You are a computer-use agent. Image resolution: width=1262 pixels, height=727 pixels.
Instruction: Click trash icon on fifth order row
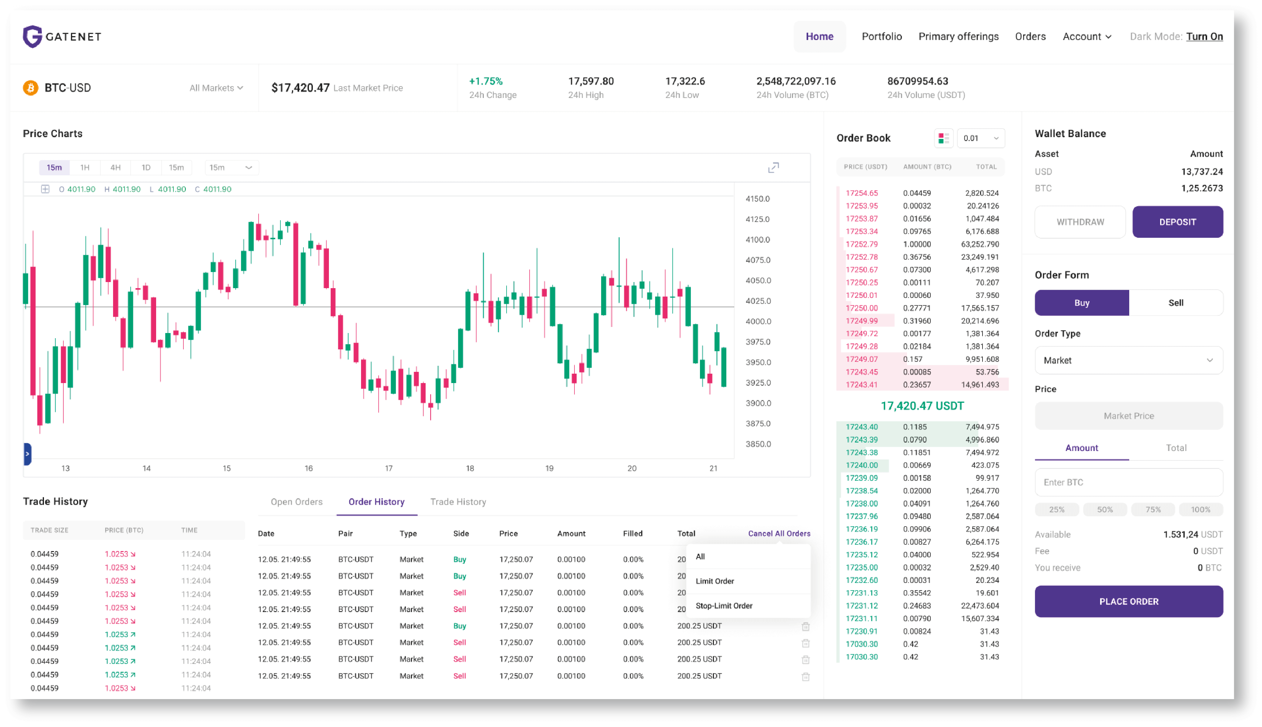805,626
